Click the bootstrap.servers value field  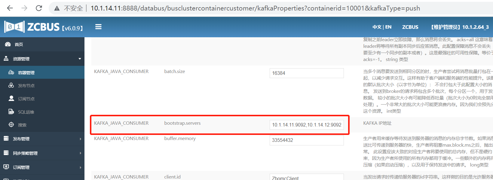coord(306,125)
